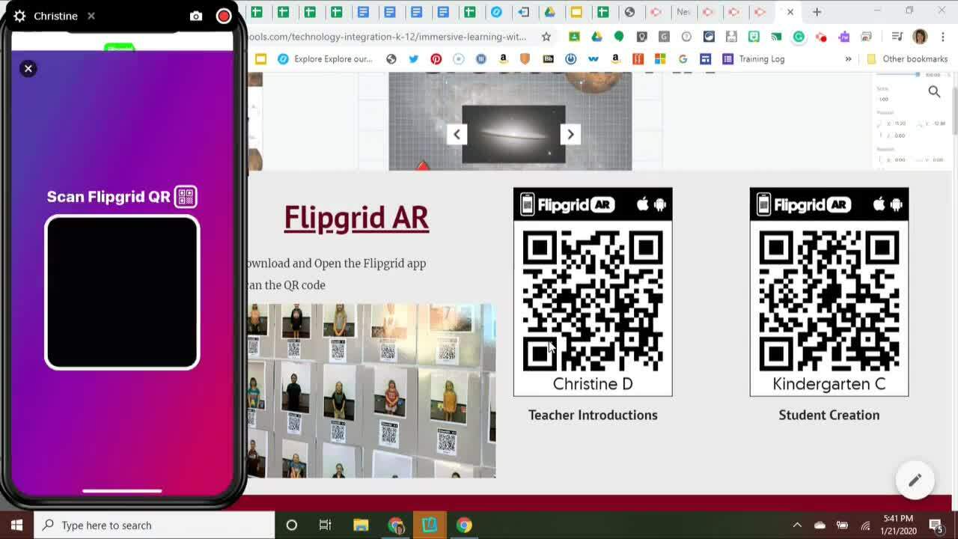958x539 pixels.
Task: Open Task View on the taskbar
Action: click(325, 525)
